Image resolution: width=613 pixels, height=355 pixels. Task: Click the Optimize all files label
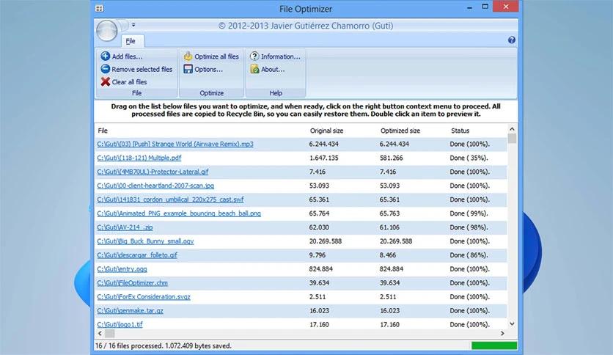216,56
